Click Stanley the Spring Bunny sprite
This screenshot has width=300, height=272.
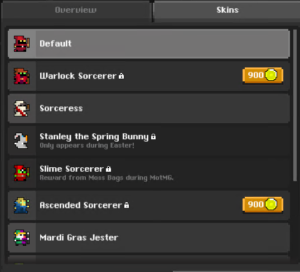(21, 140)
